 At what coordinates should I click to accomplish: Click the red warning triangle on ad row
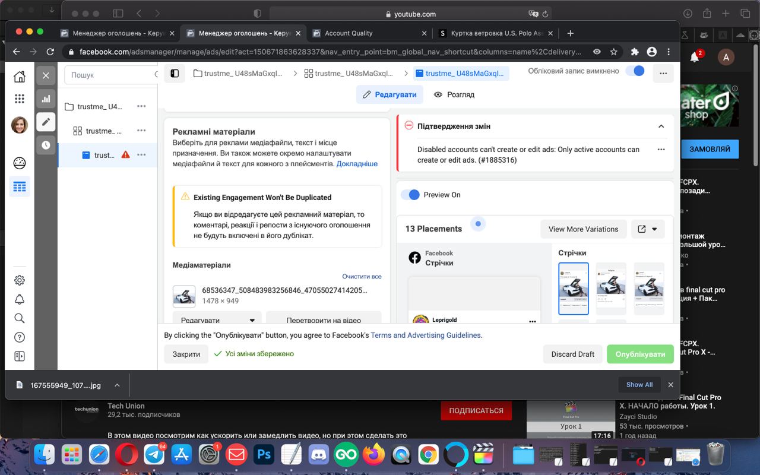(125, 154)
